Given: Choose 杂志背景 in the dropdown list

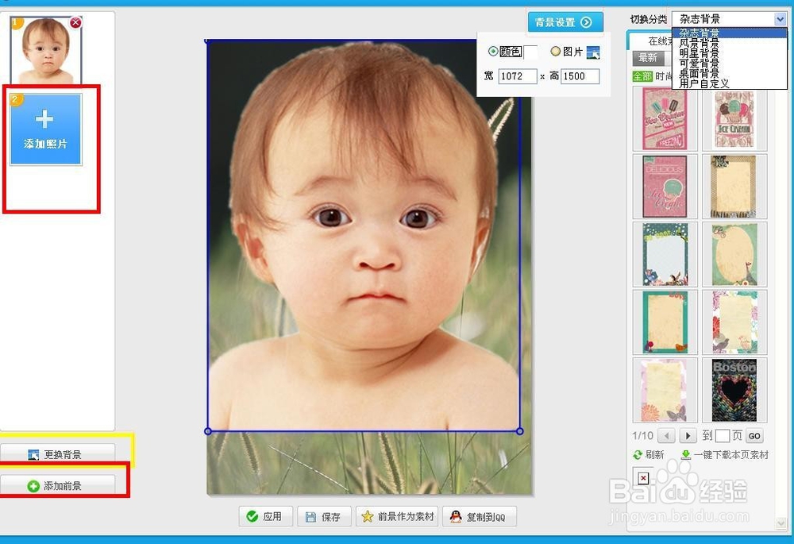Looking at the screenshot, I should tap(729, 33).
